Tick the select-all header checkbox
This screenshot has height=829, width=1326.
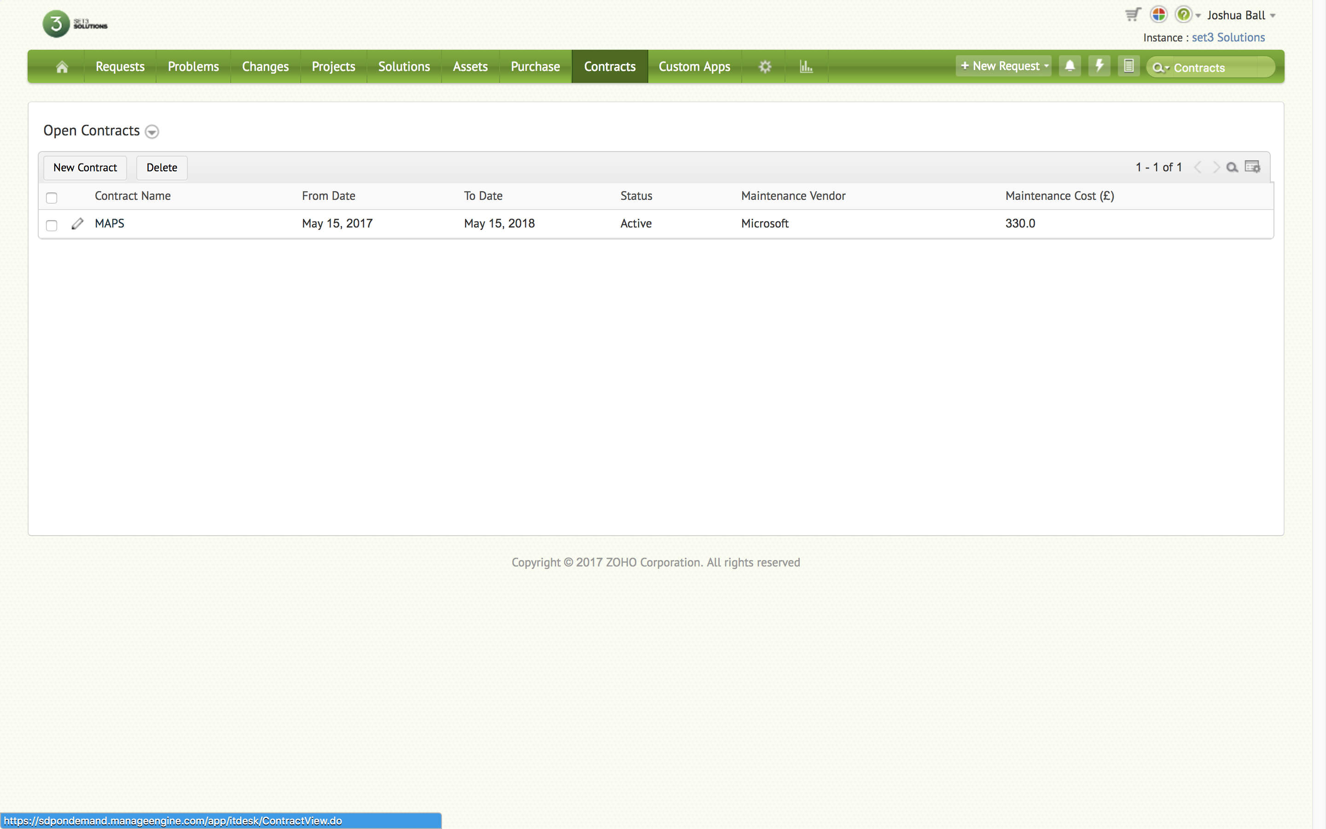52,198
